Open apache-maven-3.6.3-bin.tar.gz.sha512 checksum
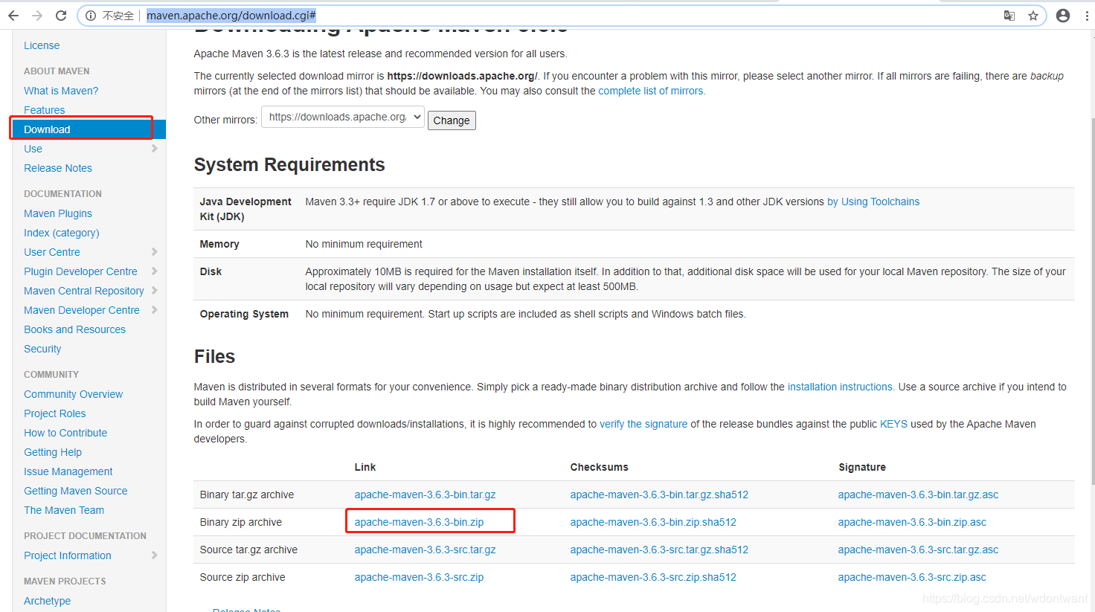The image size is (1095, 612). (659, 495)
